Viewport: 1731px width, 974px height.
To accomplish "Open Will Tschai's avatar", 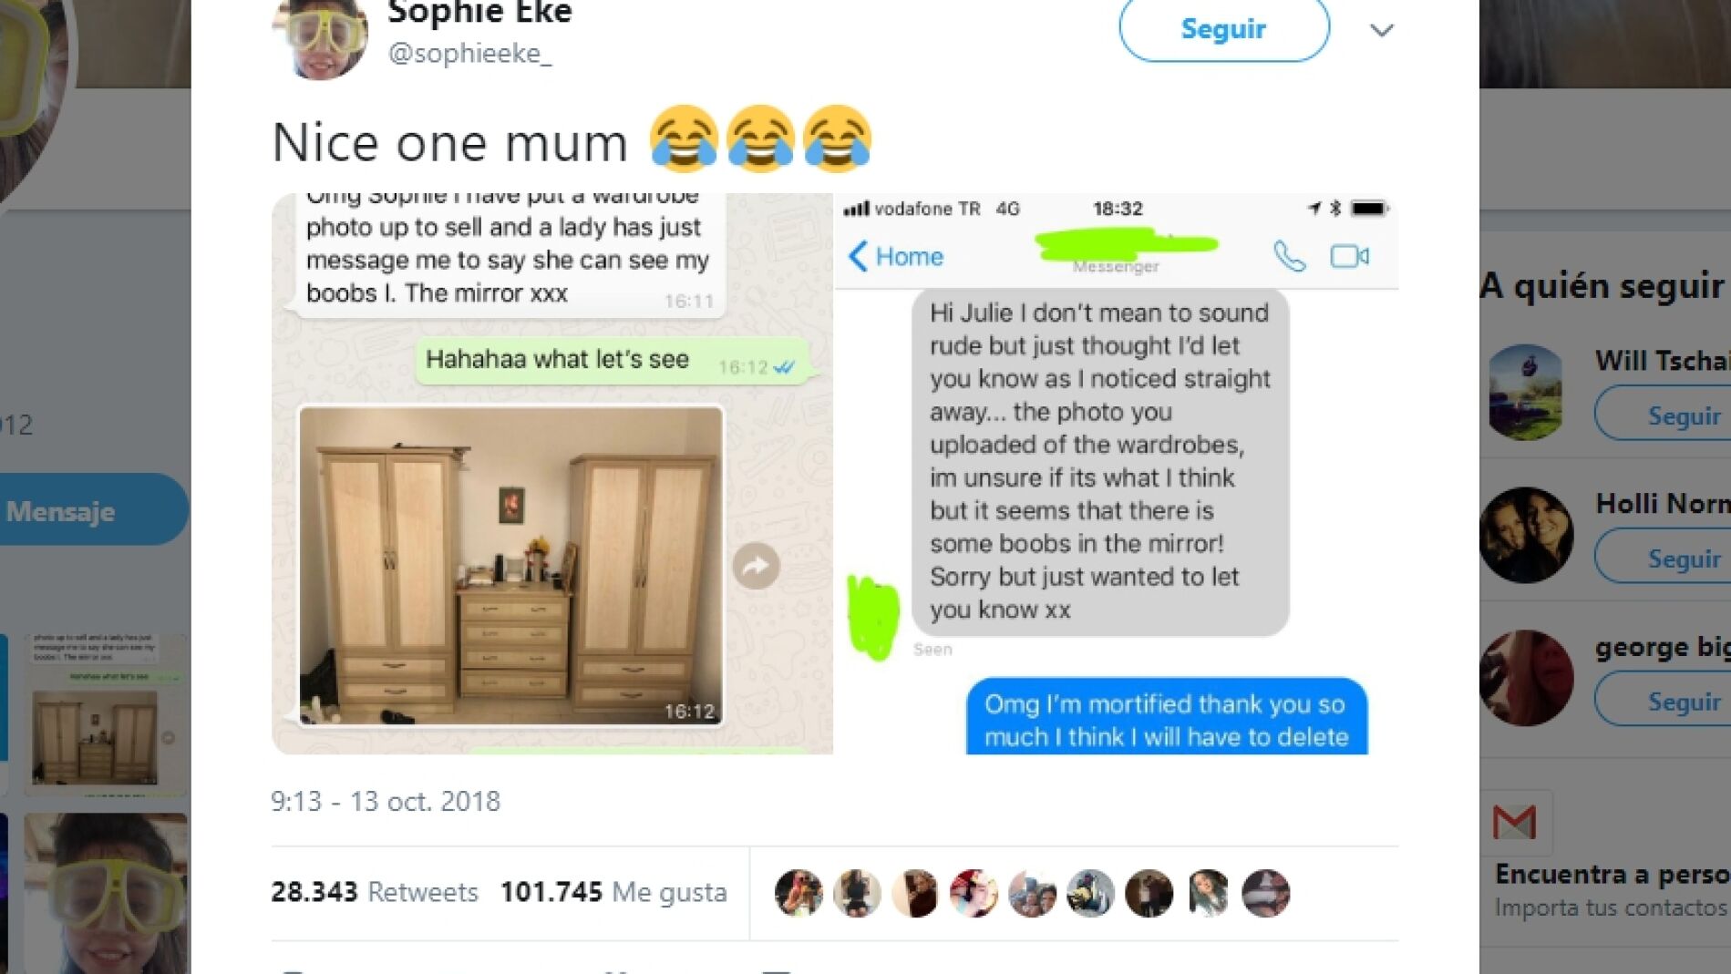I will click(1526, 393).
